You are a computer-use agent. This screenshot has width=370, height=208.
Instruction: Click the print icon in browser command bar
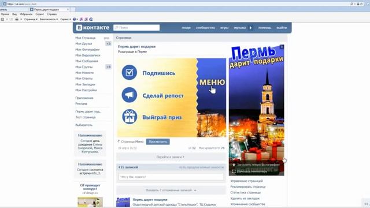coord(17,19)
